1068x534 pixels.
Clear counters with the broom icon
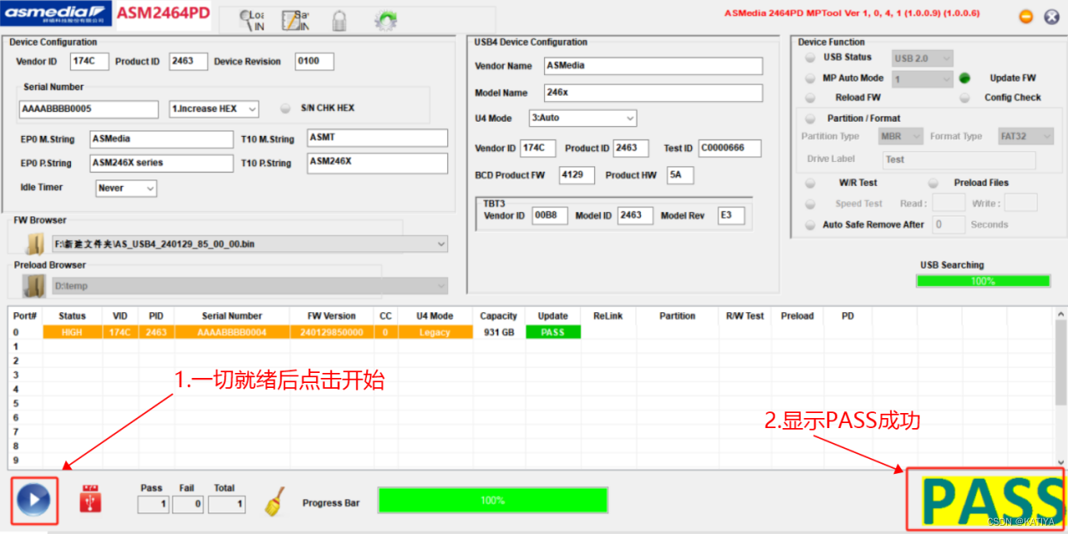pos(276,501)
